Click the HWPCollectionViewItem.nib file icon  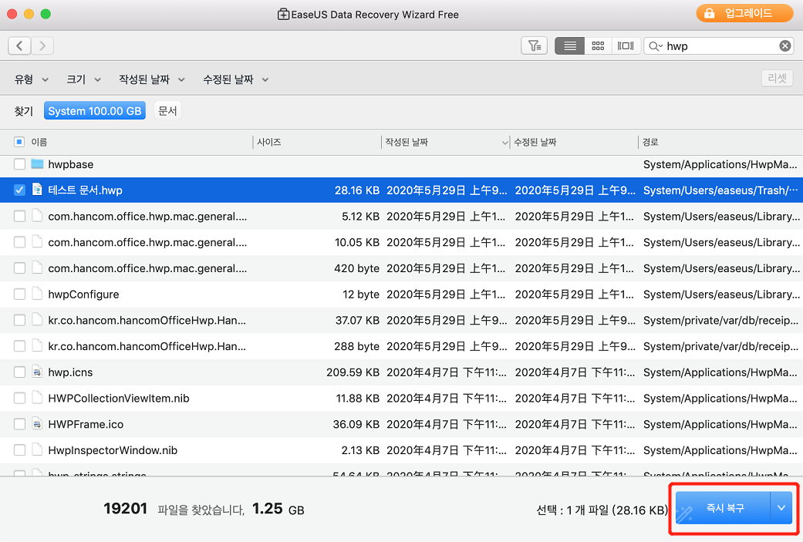pos(37,398)
